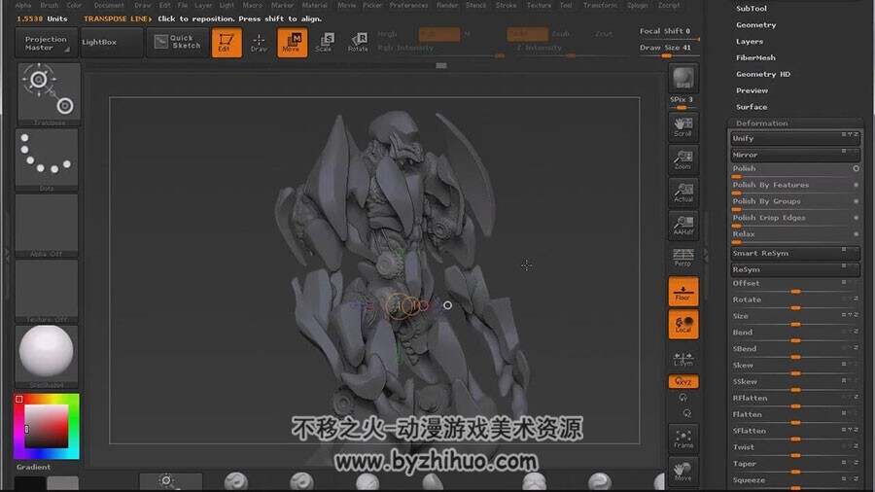Pick a color in the color picker square

click(x=47, y=426)
